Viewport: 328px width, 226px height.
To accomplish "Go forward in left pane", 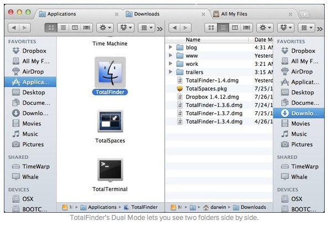I will pos(25,28).
